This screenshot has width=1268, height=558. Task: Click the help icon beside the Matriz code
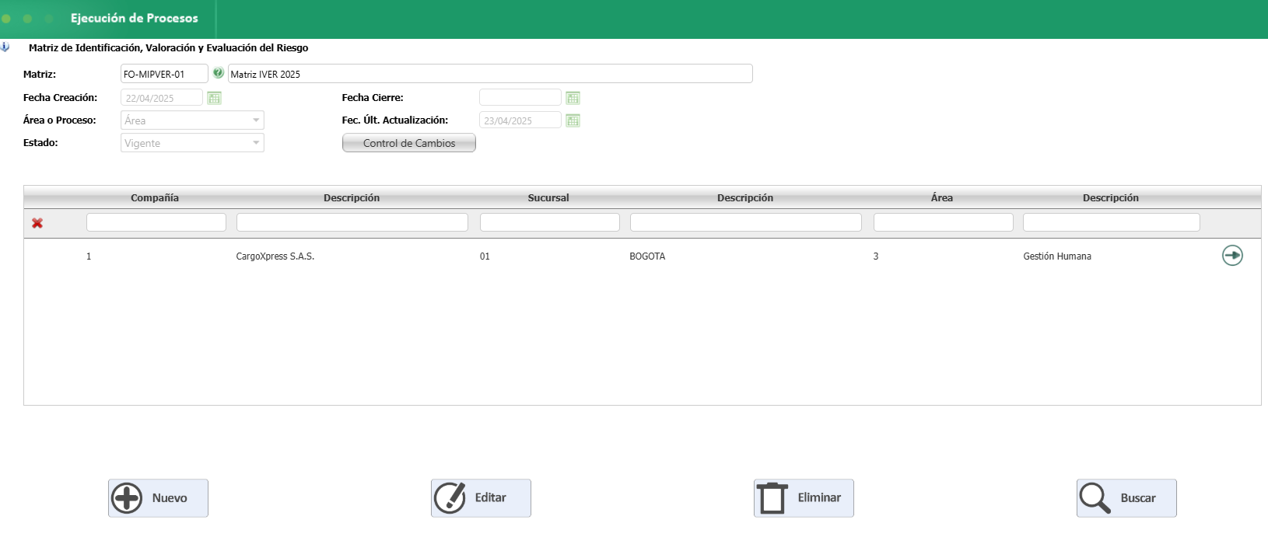click(219, 73)
